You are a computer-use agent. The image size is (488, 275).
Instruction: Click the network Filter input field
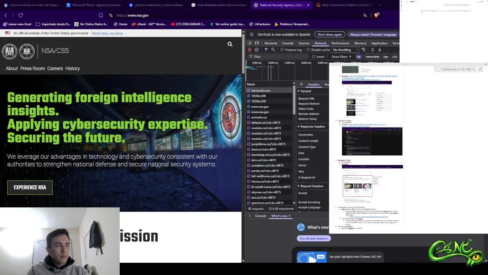[x=278, y=57]
